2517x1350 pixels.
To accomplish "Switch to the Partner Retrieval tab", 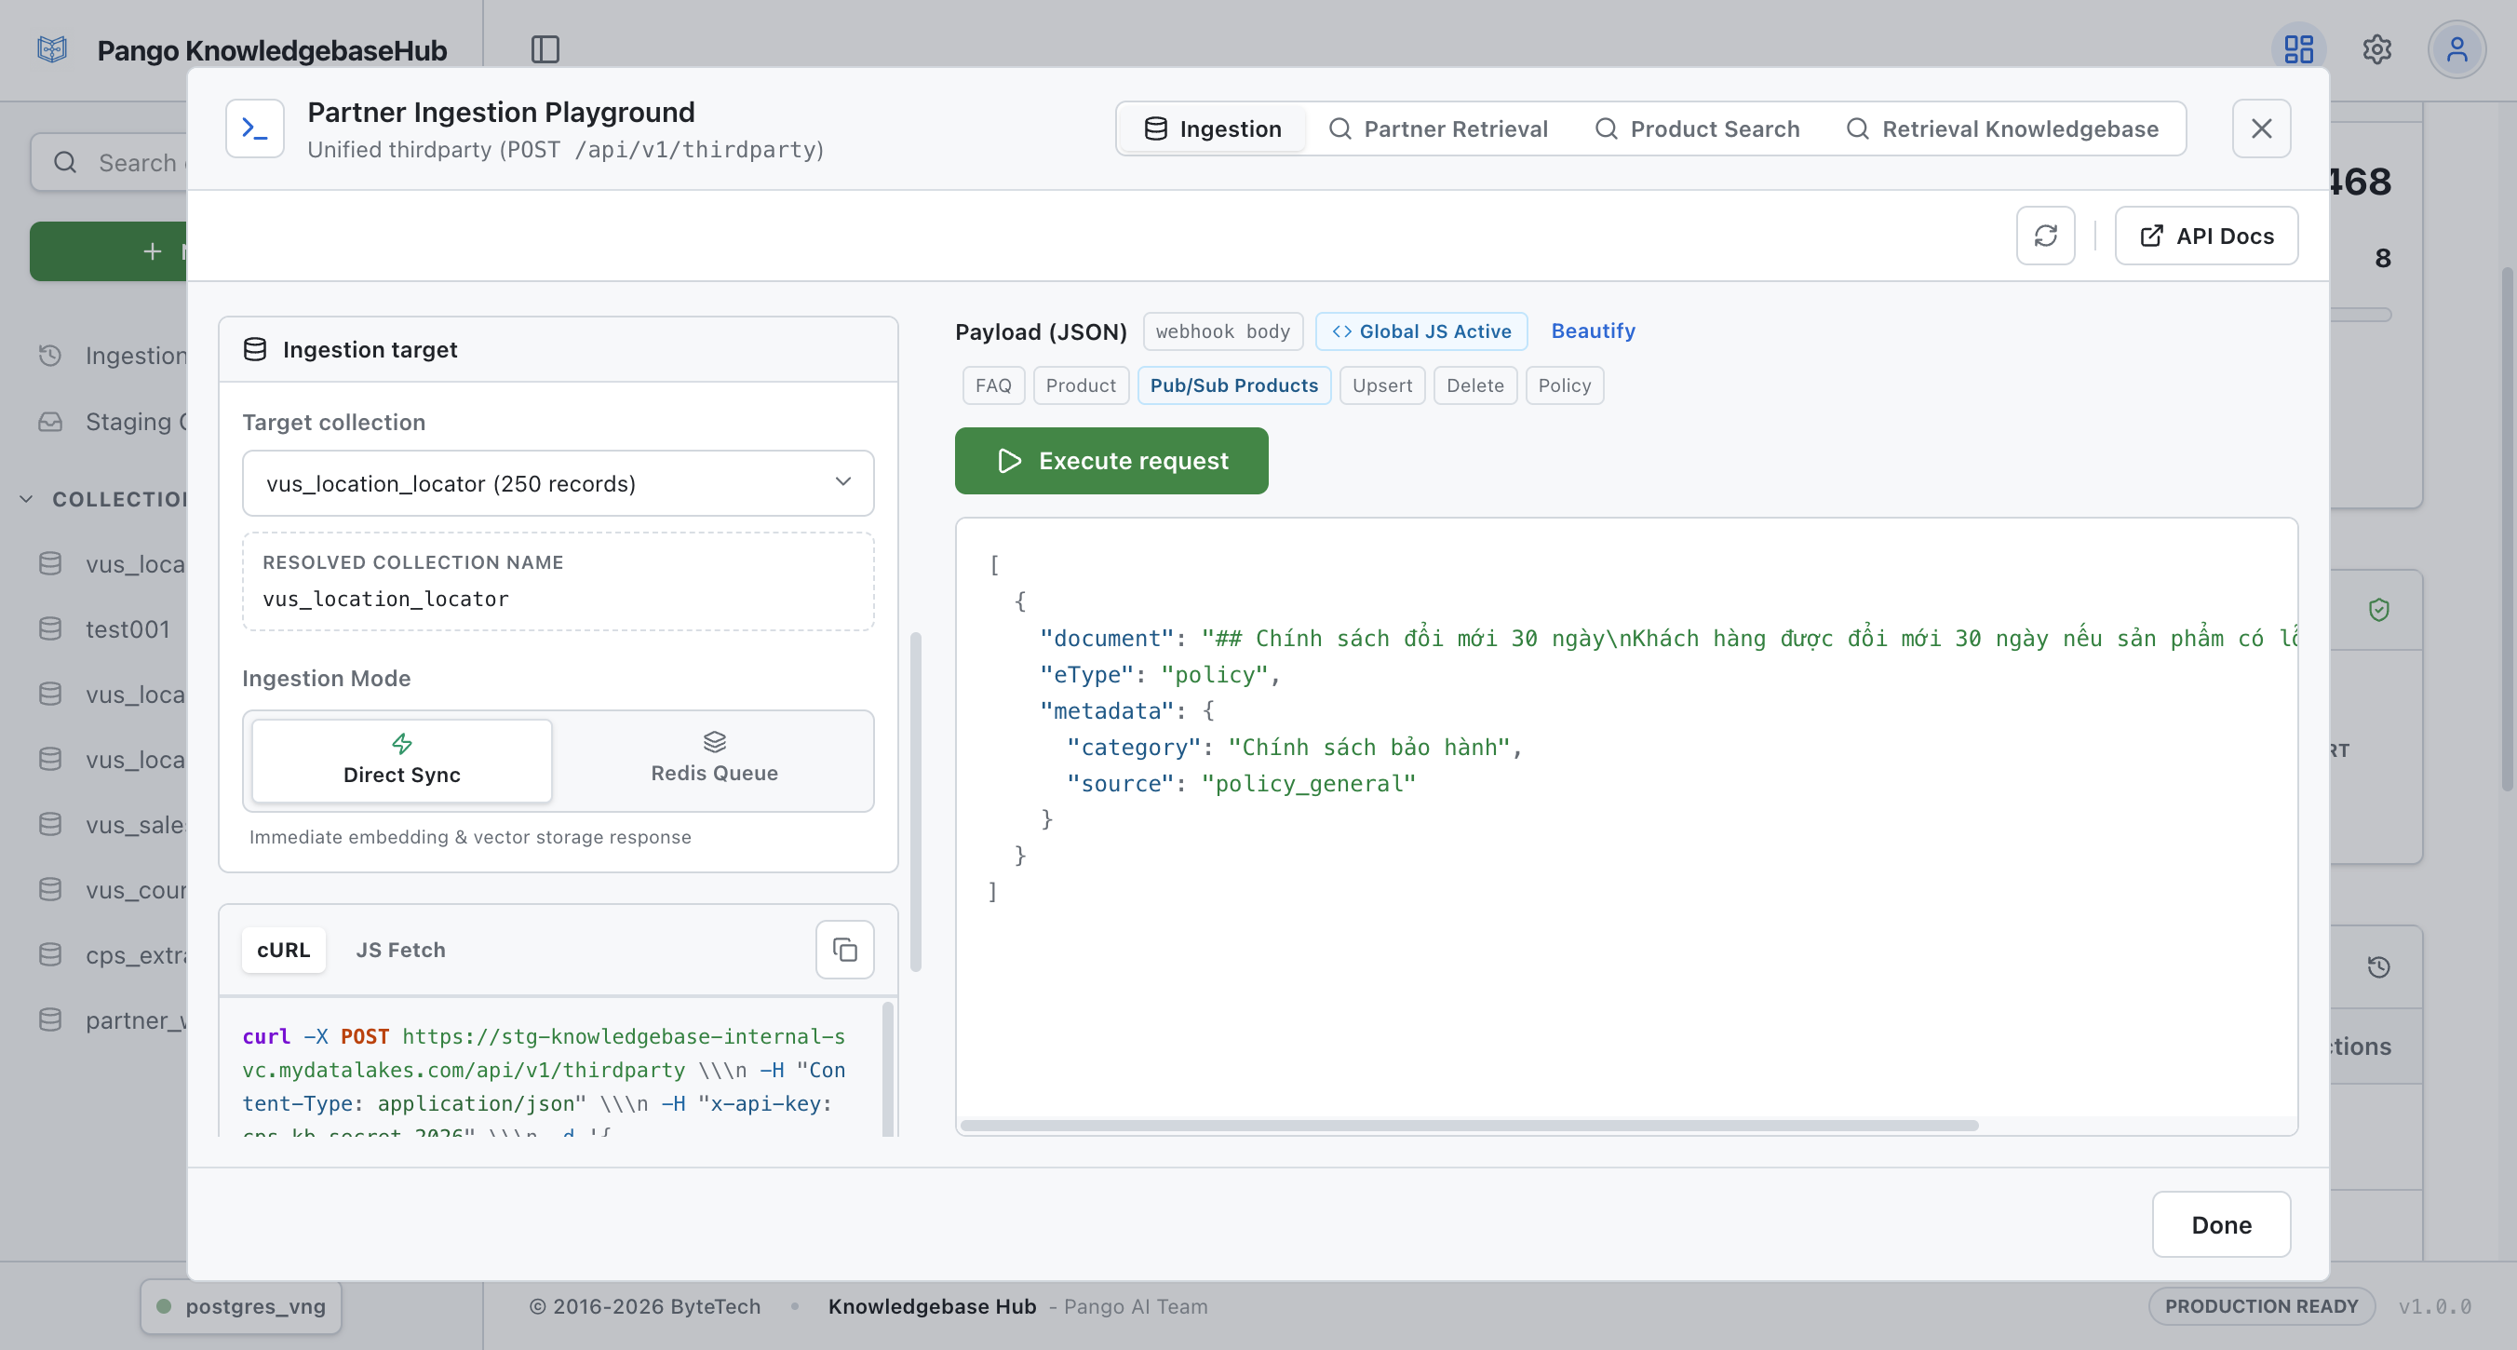I will pos(1438,129).
